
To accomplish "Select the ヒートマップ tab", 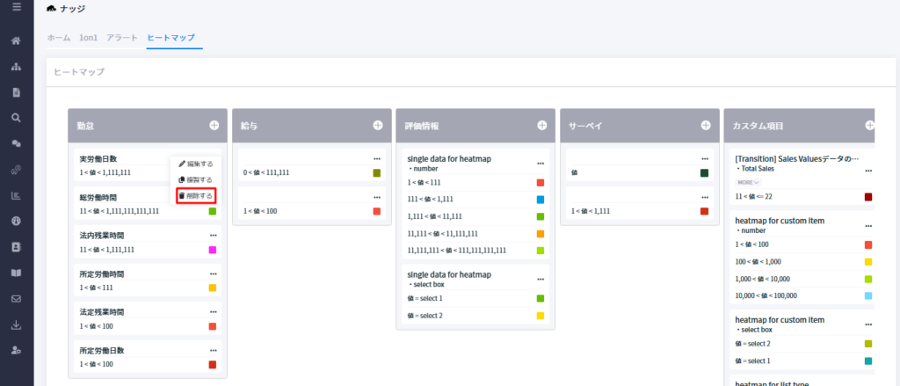I will pyautogui.click(x=171, y=38).
